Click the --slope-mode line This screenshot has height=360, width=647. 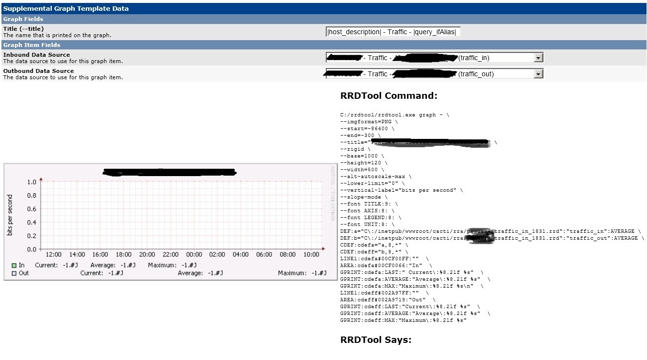[364, 197]
